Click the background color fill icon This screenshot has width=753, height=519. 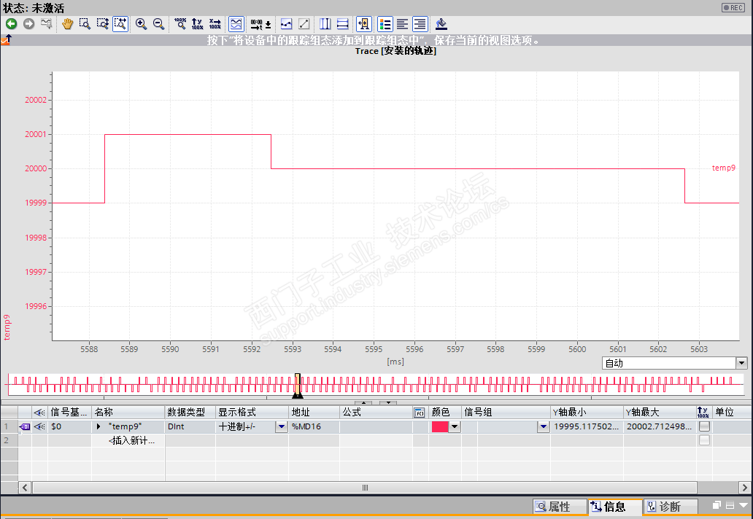(441, 23)
